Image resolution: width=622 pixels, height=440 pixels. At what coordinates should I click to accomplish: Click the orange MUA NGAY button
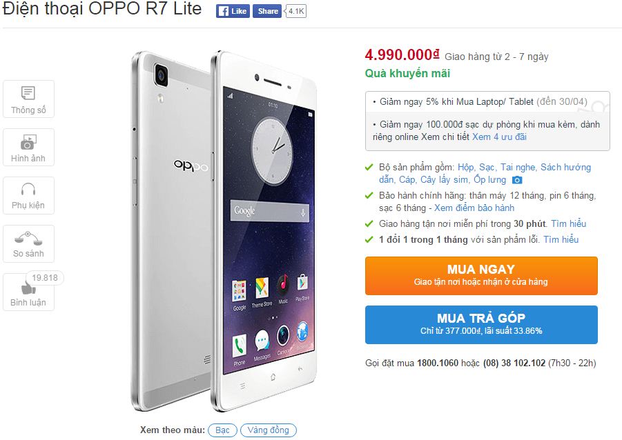(x=481, y=276)
